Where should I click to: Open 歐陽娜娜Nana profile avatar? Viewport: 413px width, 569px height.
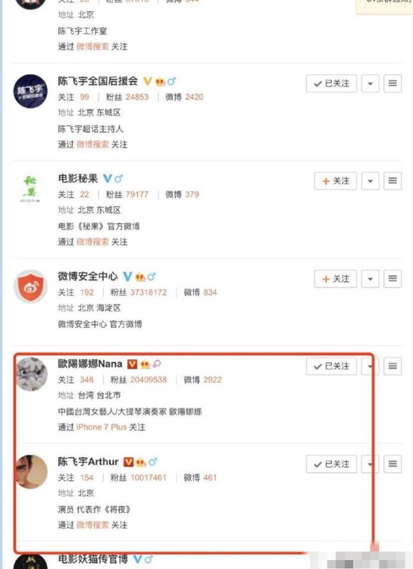tap(30, 374)
